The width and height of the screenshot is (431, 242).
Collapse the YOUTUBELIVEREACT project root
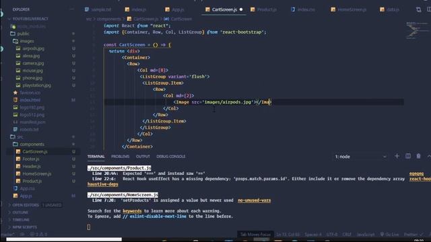coord(30,19)
